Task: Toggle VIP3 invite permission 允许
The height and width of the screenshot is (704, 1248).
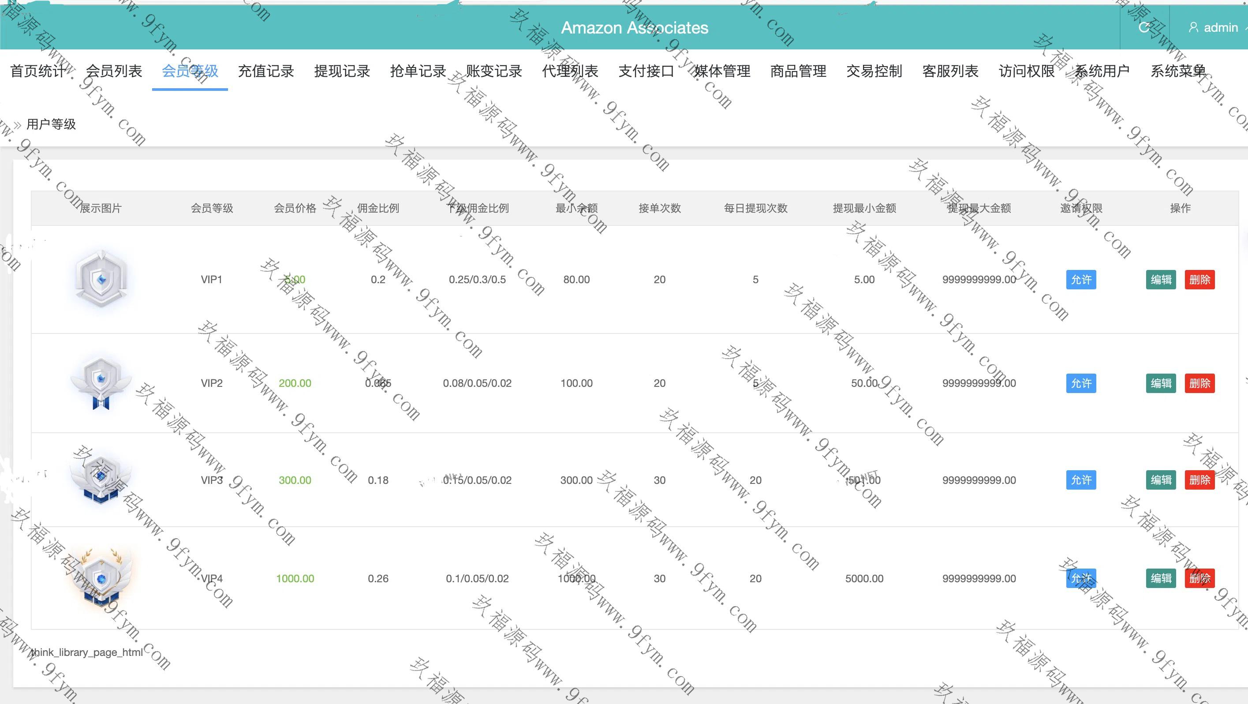Action: pyautogui.click(x=1081, y=480)
